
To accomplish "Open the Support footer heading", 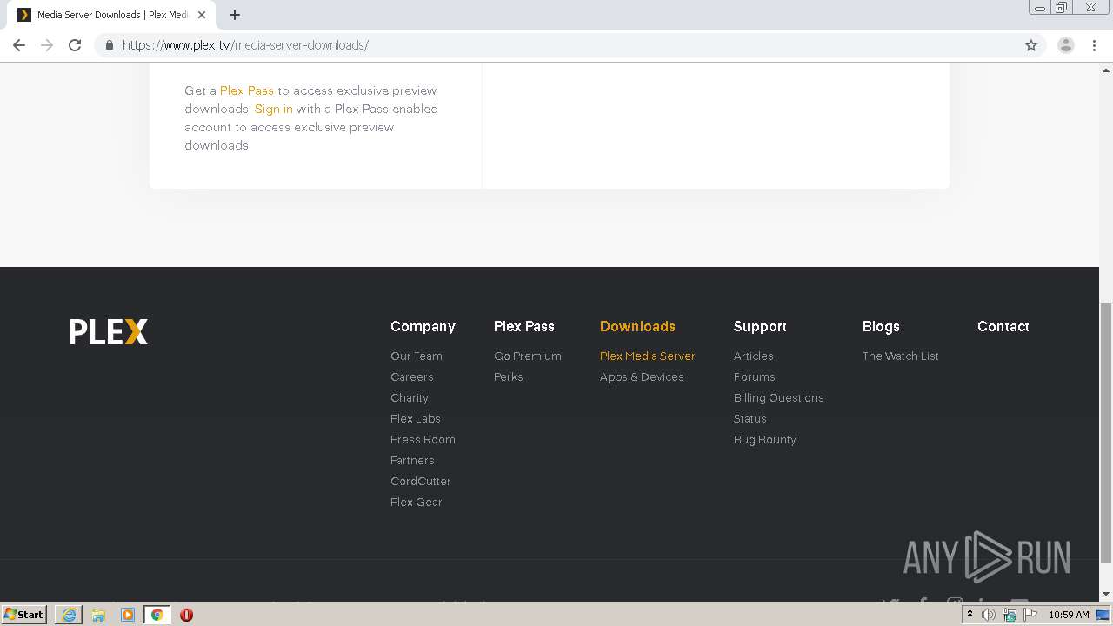I will (x=760, y=326).
